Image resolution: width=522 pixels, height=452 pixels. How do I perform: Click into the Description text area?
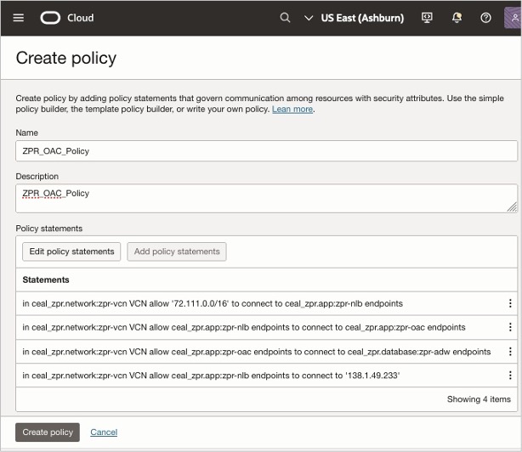[x=266, y=198]
